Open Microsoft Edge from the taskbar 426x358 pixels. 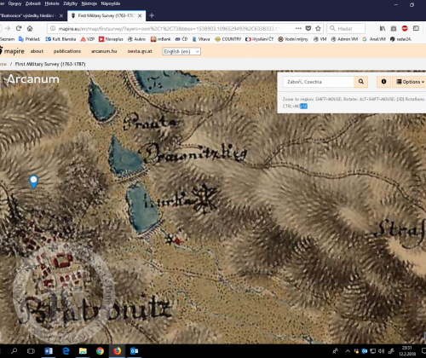(66, 351)
